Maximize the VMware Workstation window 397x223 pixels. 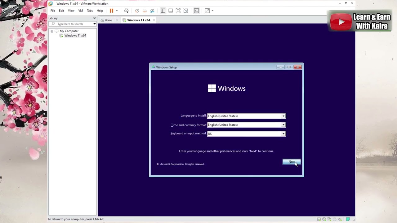(x=346, y=3)
